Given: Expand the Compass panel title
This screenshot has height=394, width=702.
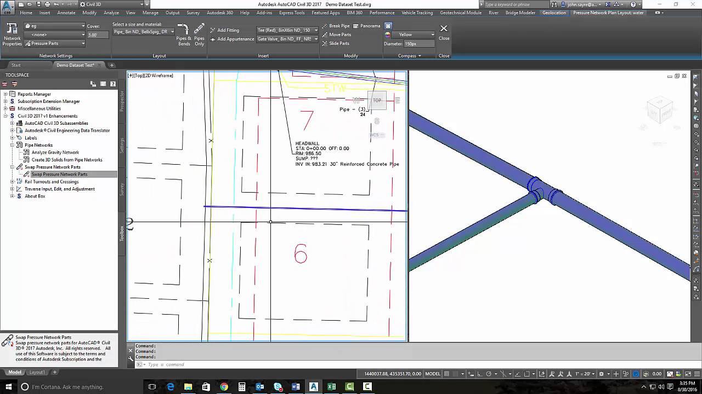Looking at the screenshot, I should (x=410, y=56).
